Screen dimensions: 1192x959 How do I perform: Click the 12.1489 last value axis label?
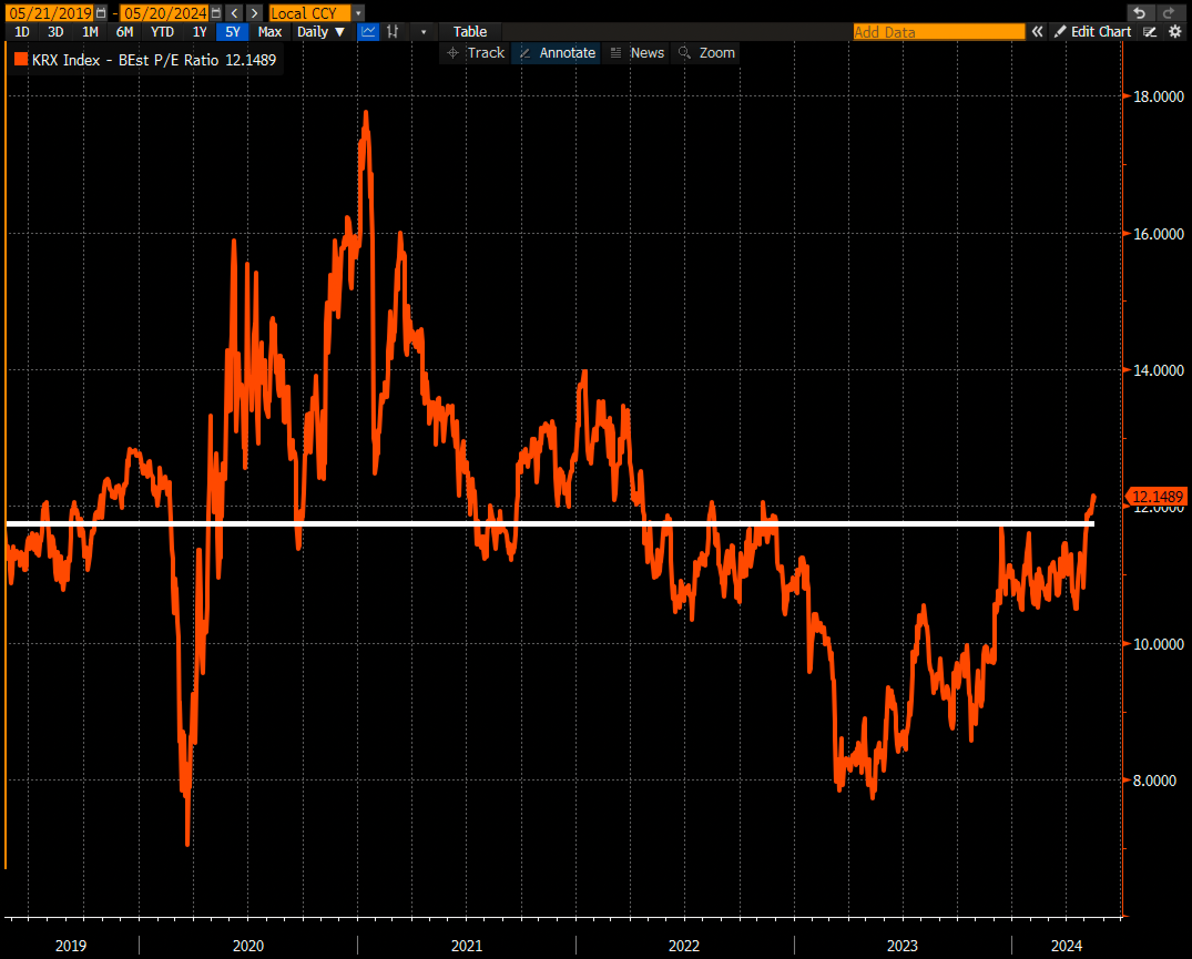point(1157,497)
